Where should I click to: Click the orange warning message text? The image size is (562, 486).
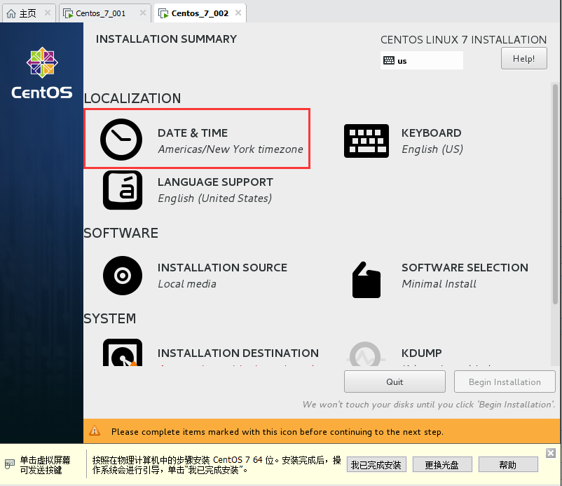[x=277, y=431]
